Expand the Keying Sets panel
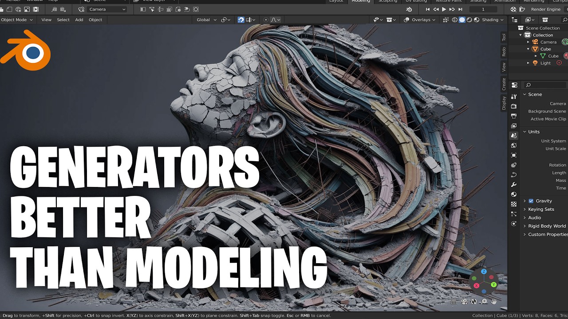 541,209
